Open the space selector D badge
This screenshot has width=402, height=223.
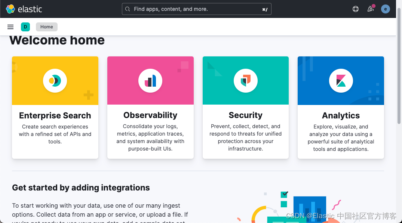tap(25, 27)
